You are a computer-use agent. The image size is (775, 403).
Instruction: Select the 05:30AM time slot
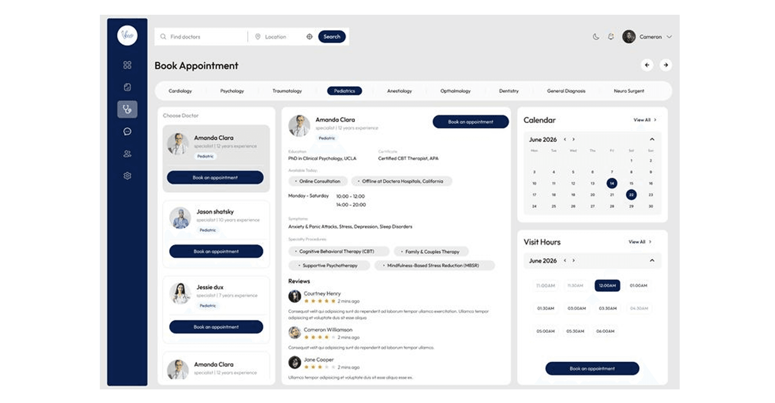click(575, 331)
